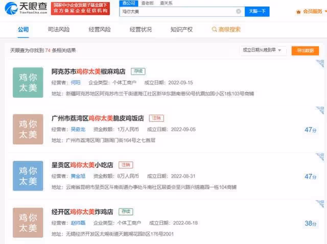Open the 经营状况 tab

coord(141,30)
